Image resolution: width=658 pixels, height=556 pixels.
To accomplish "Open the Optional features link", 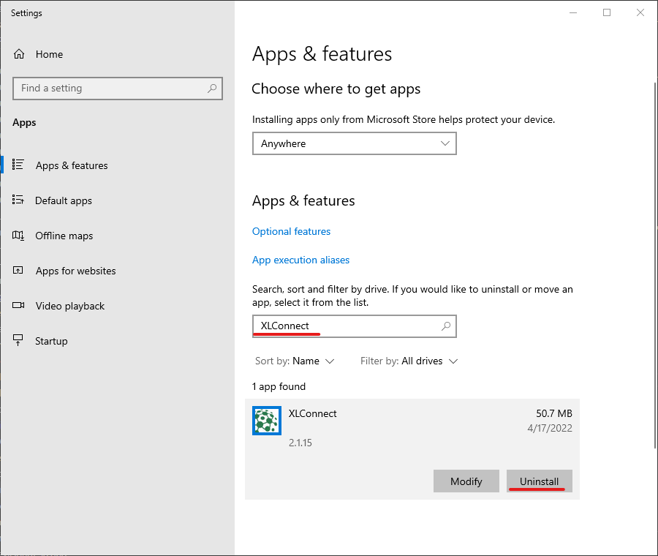I will click(291, 231).
